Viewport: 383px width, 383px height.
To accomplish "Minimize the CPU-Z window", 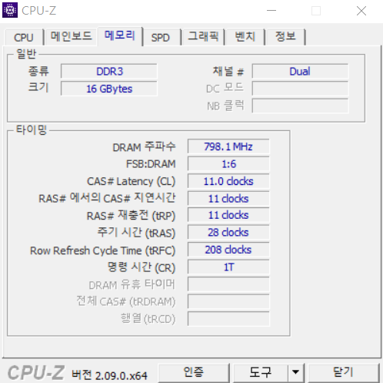I will click(x=271, y=11).
